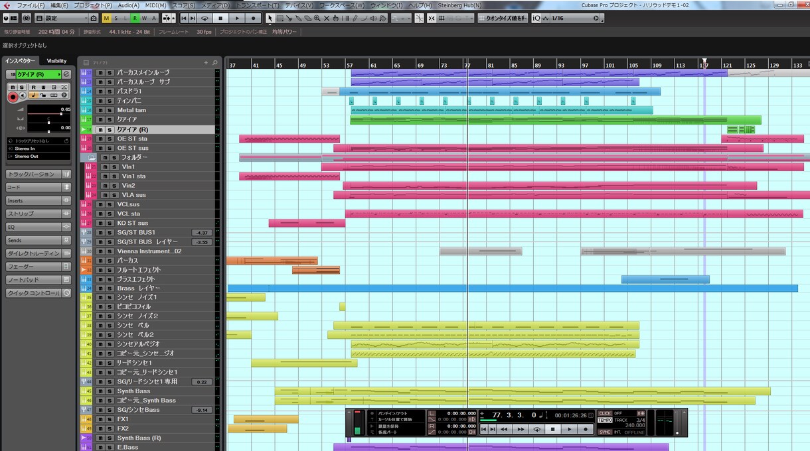Mute the Metal tam track
810x451 pixels.
coord(100,110)
